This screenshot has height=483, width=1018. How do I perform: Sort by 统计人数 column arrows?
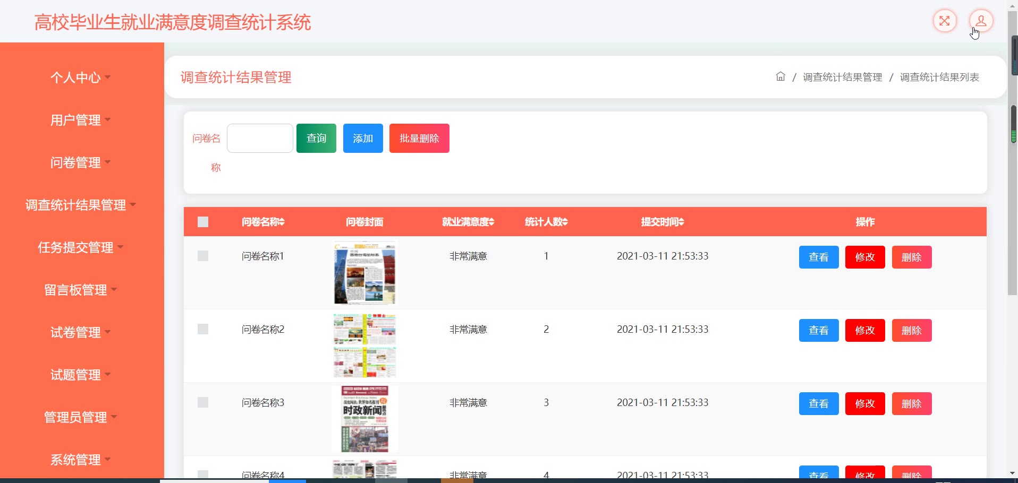pyautogui.click(x=565, y=222)
